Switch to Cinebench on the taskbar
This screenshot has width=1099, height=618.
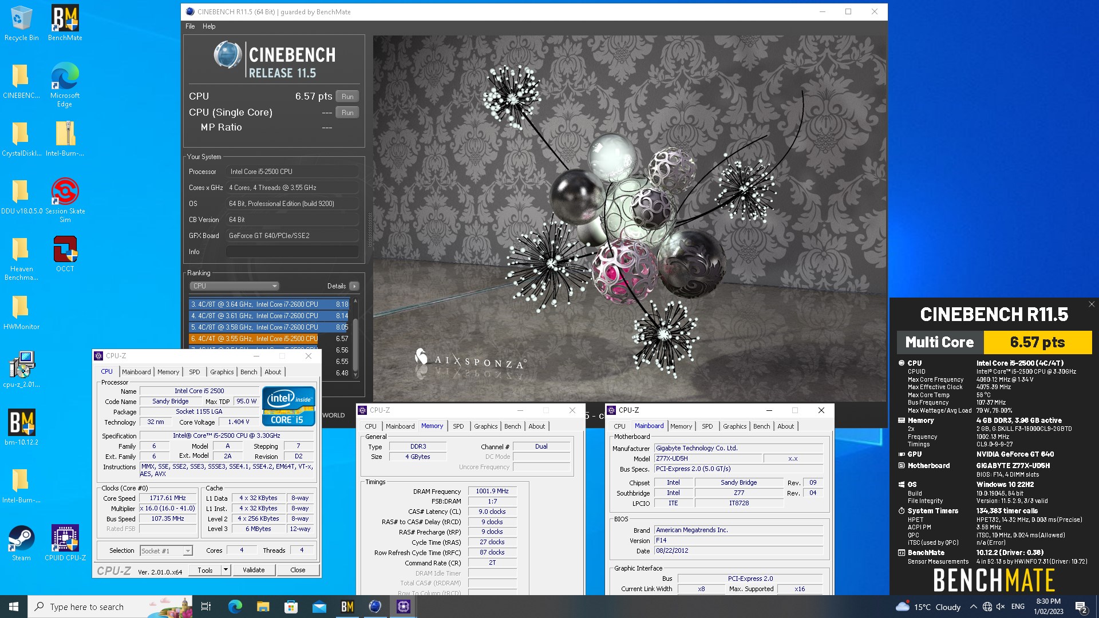click(375, 607)
